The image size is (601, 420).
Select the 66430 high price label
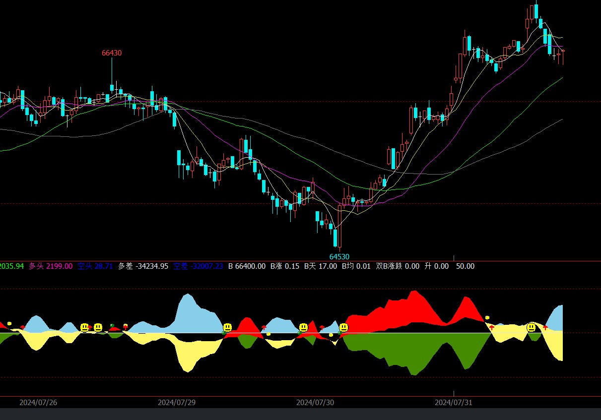tap(112, 53)
